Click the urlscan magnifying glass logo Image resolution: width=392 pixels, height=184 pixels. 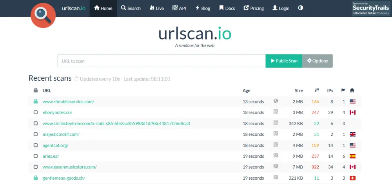tap(43, 16)
